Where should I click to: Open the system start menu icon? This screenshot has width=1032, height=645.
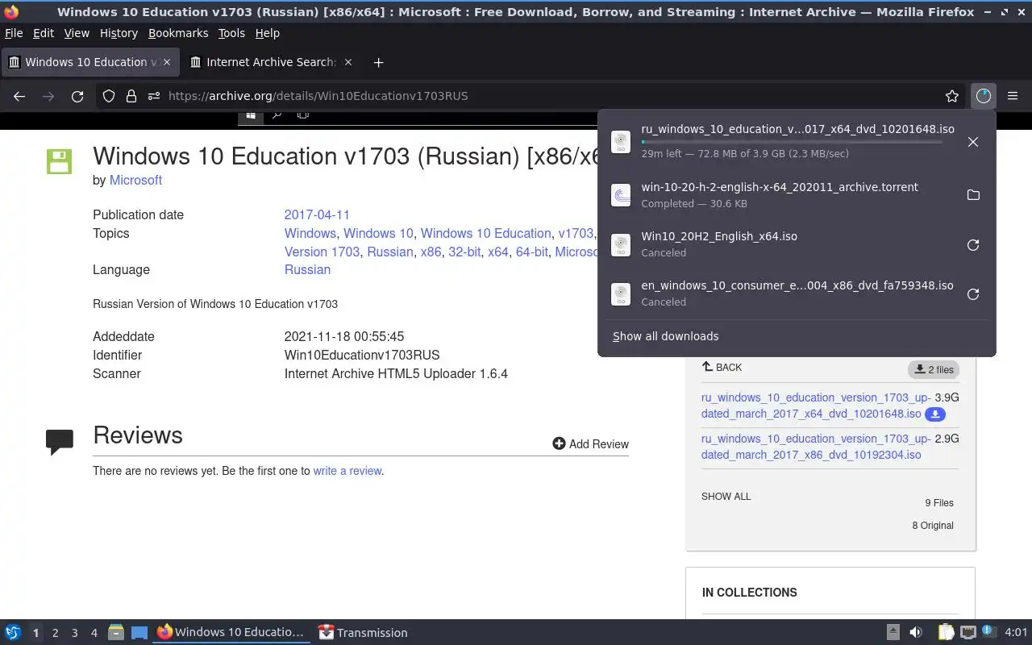[12, 633]
